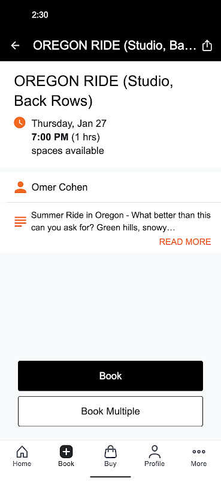Tap the black Book button
The height and width of the screenshot is (481, 221).
tap(110, 376)
